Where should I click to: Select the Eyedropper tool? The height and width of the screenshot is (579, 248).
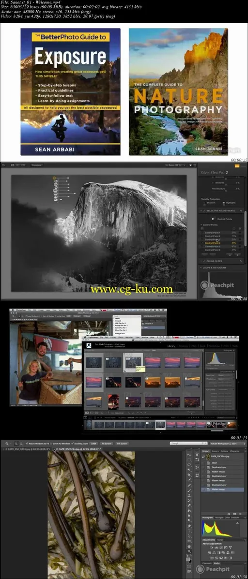tap(189, 480)
